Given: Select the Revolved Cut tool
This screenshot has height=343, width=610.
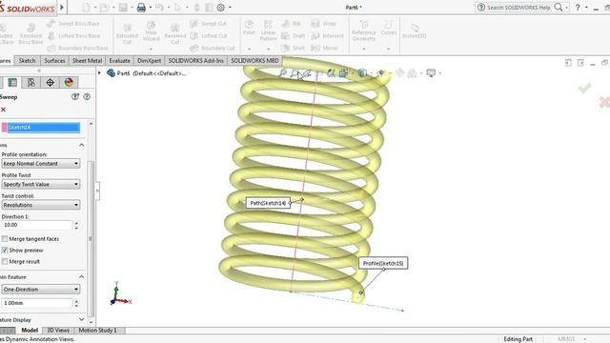Looking at the screenshot, I should (x=175, y=33).
